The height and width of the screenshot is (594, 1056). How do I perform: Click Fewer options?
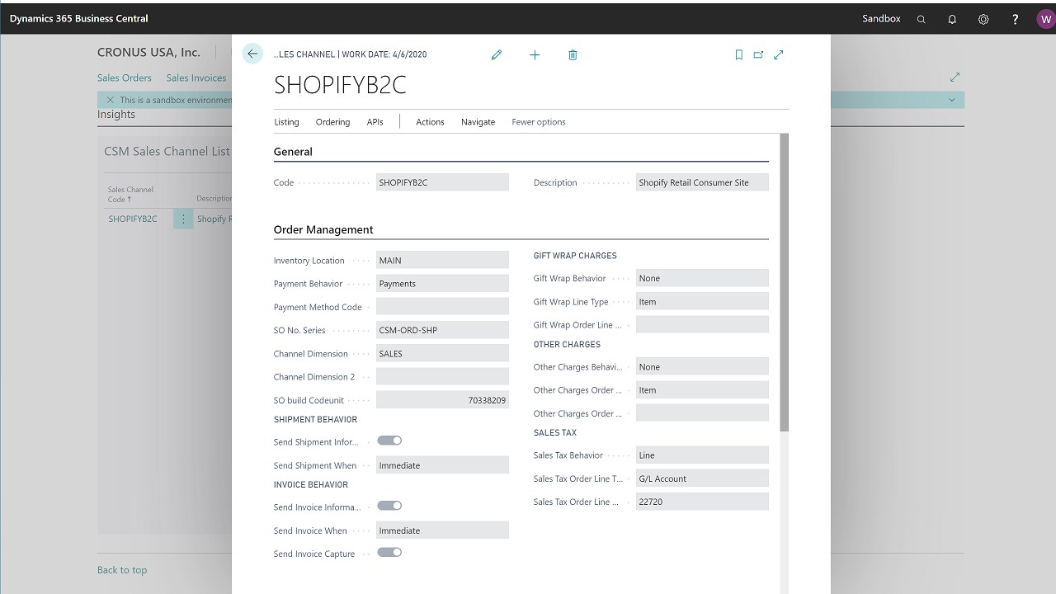click(x=539, y=122)
